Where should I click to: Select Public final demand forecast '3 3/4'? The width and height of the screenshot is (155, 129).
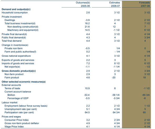pos(147,38)
